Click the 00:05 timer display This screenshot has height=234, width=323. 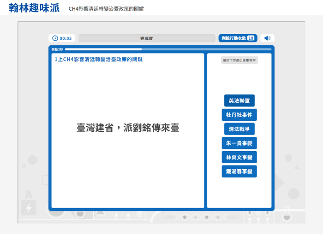coord(66,38)
